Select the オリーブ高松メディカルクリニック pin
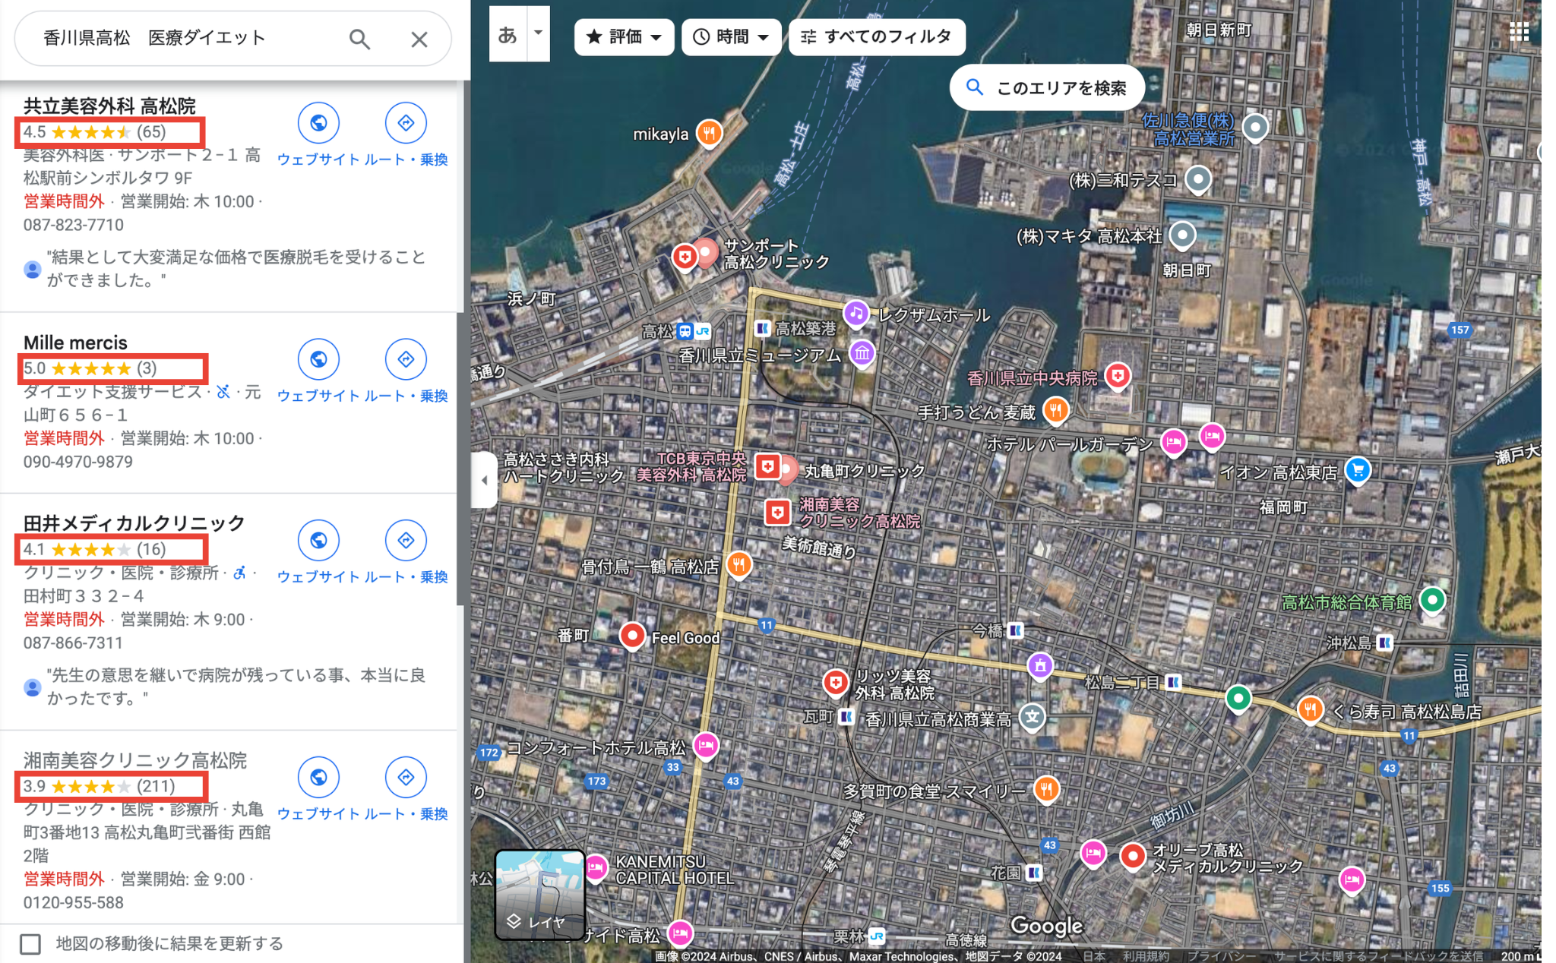This screenshot has width=1556, height=963. click(1133, 857)
